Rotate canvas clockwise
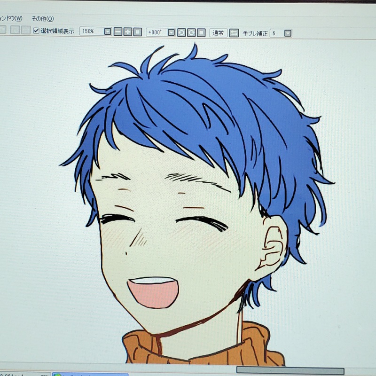The width and height of the screenshot is (376, 376). 191,32
